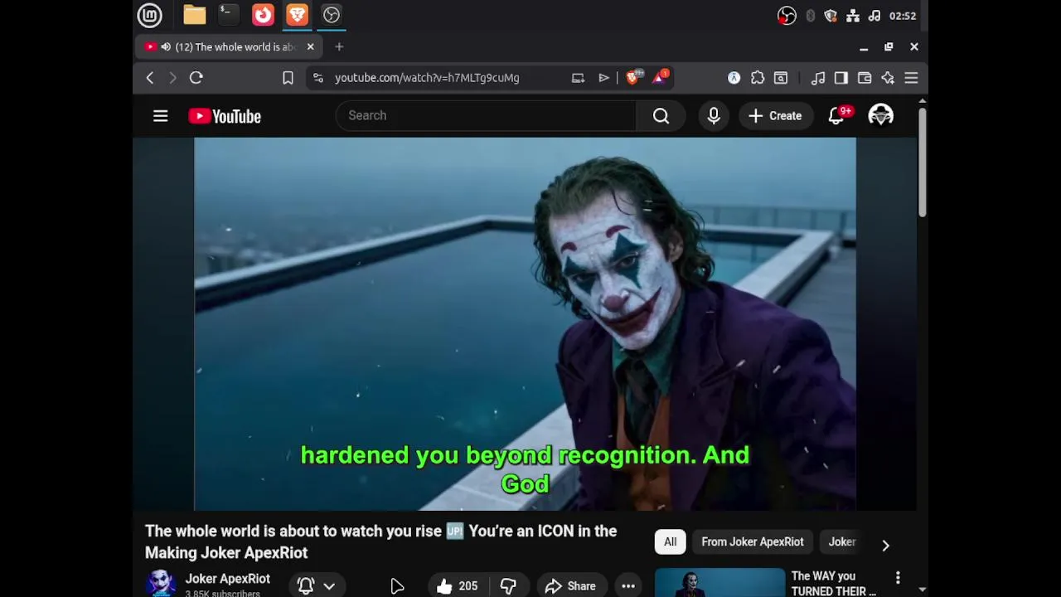Viewport: 1061px width, 597px height.
Task: Click the network icon in the system tray
Action: pos(851,16)
